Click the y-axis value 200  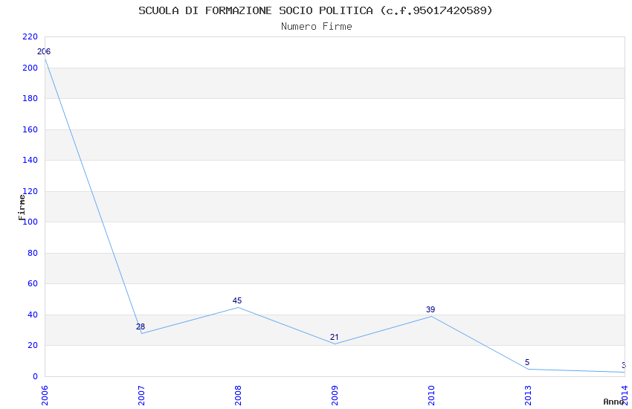[x=30, y=68]
